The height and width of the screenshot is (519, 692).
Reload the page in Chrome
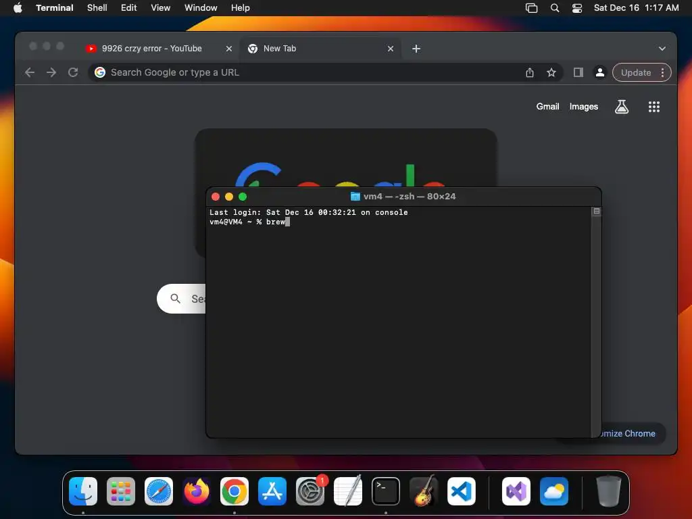point(73,72)
